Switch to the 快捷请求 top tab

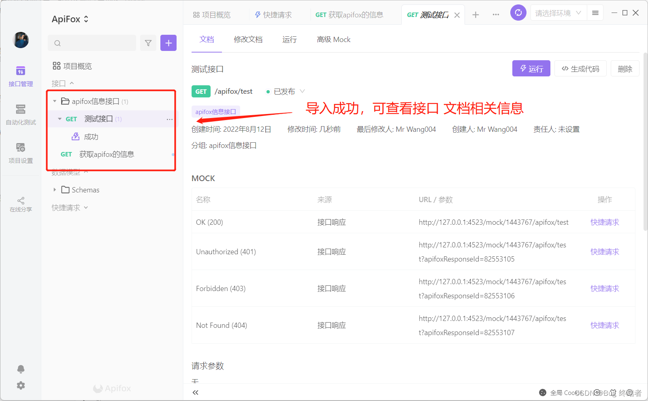[x=273, y=15]
